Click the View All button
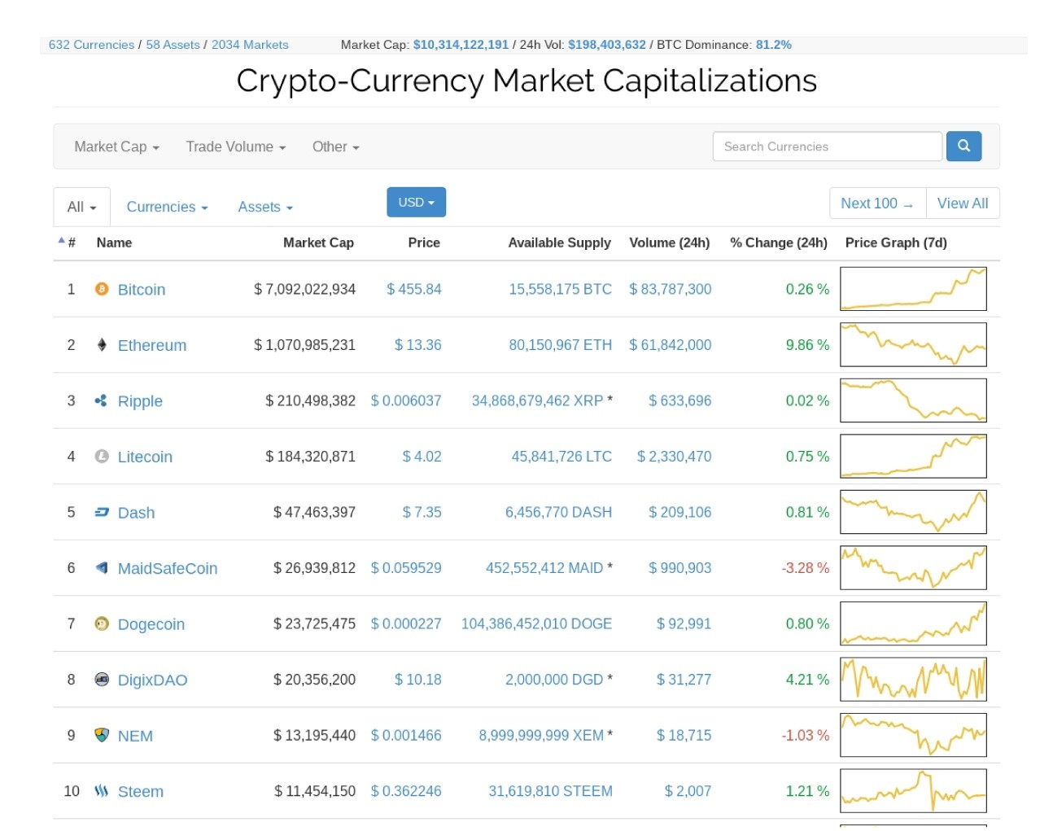 (x=963, y=203)
